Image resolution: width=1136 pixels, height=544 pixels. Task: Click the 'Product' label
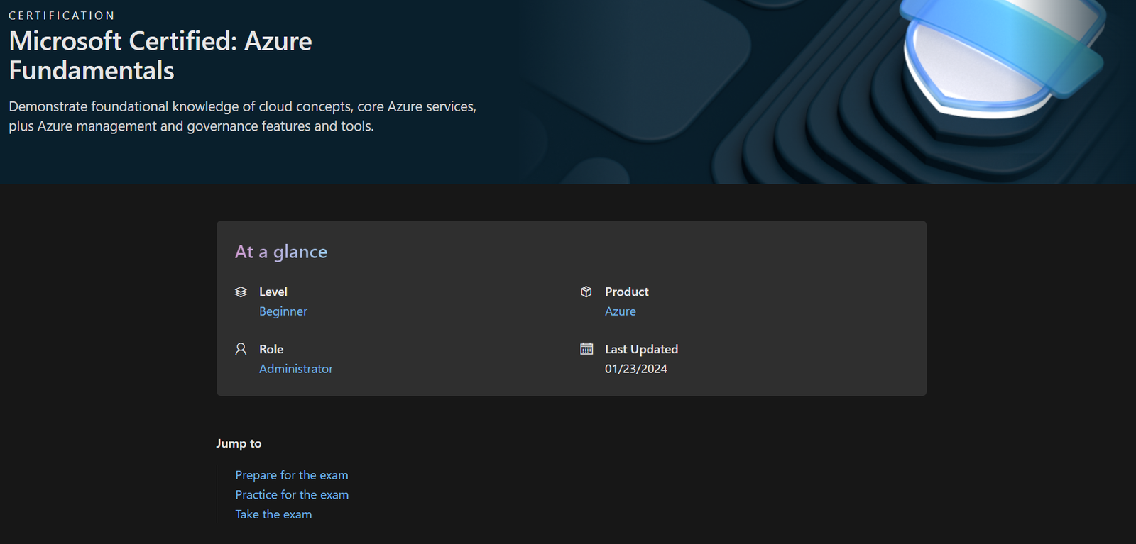click(627, 292)
